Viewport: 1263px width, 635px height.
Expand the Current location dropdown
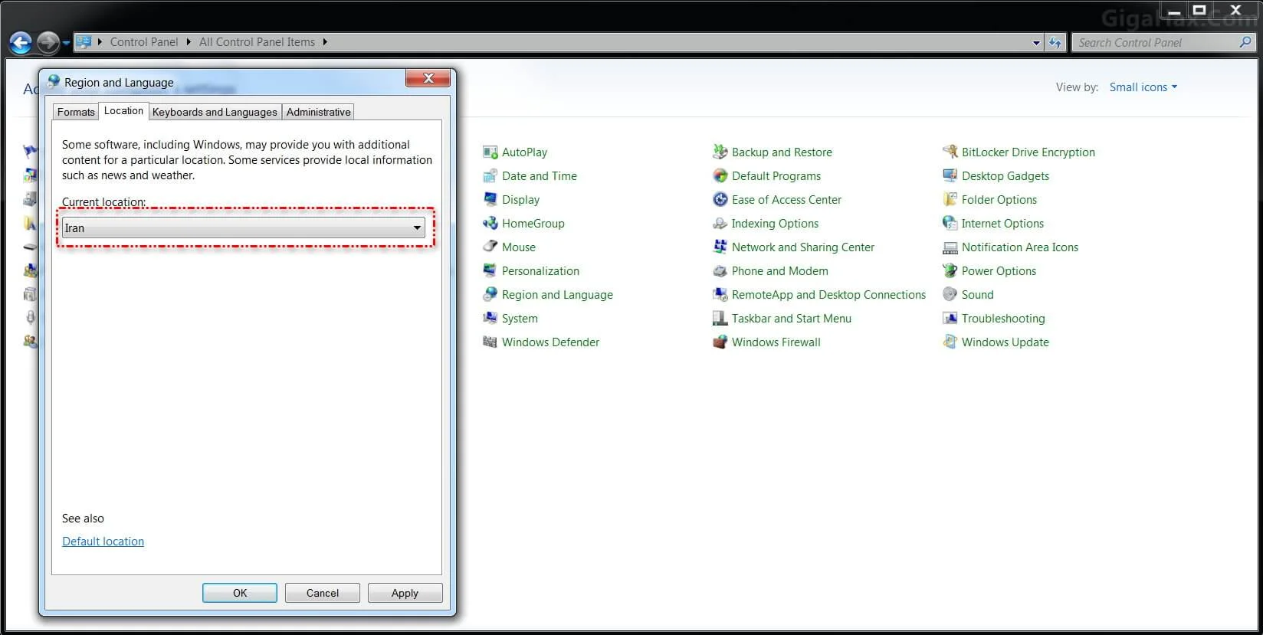pos(417,228)
